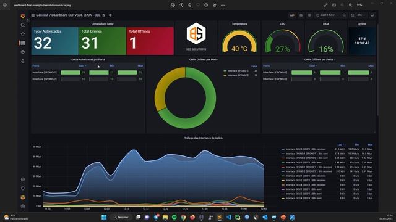The height and width of the screenshot is (222, 396).
Task: Open the refresh interval dropdown
Action: [x=361, y=15]
